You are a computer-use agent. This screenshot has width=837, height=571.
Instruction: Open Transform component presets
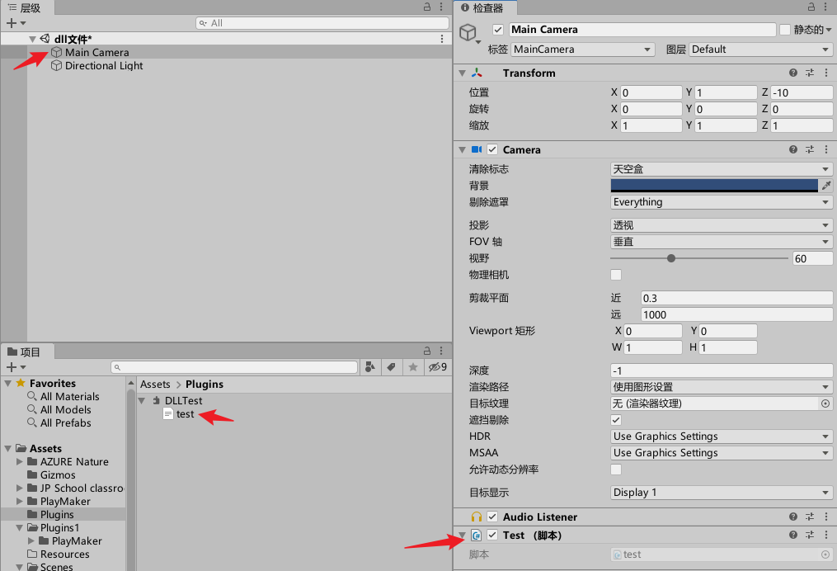coord(810,73)
